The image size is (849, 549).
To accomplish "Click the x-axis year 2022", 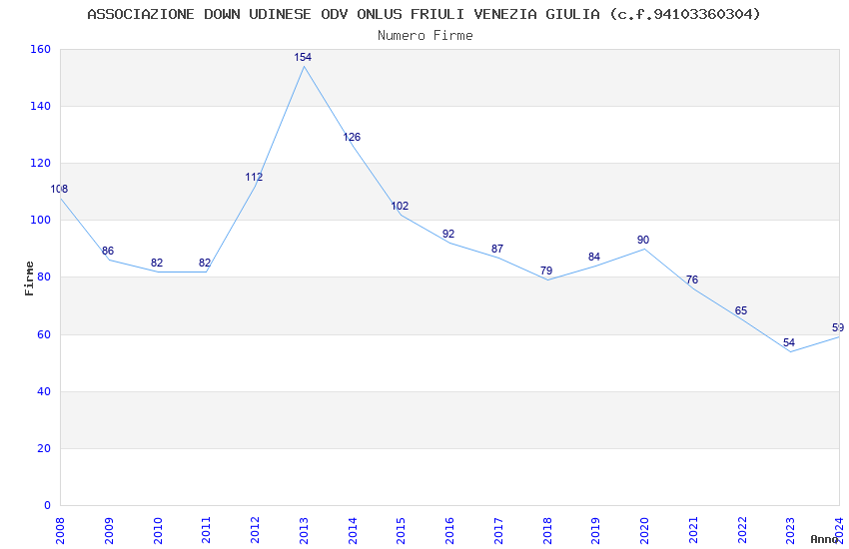I will 742,531.
